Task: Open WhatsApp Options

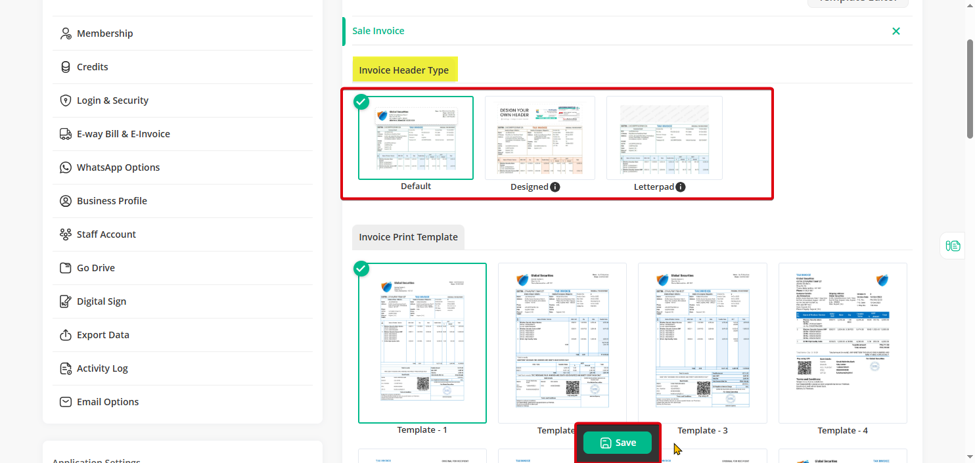Action: (183, 167)
